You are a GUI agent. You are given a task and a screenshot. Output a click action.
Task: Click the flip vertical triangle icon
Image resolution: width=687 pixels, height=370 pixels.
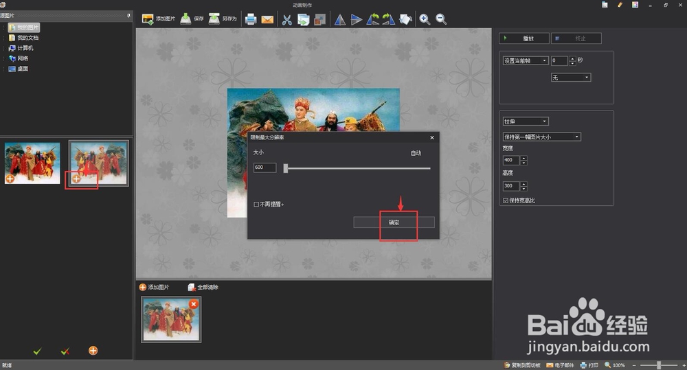pos(356,20)
